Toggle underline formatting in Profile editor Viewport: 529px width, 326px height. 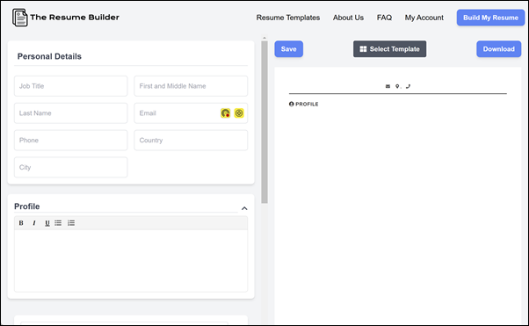click(x=47, y=223)
